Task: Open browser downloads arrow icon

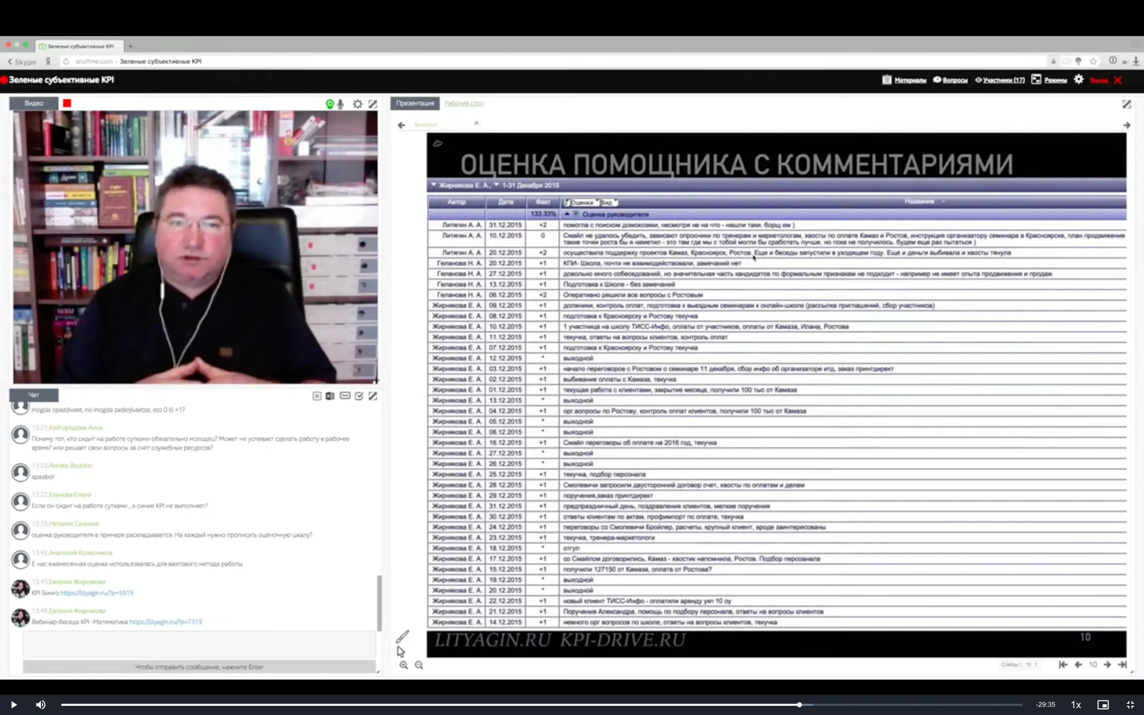Action: click(1136, 62)
